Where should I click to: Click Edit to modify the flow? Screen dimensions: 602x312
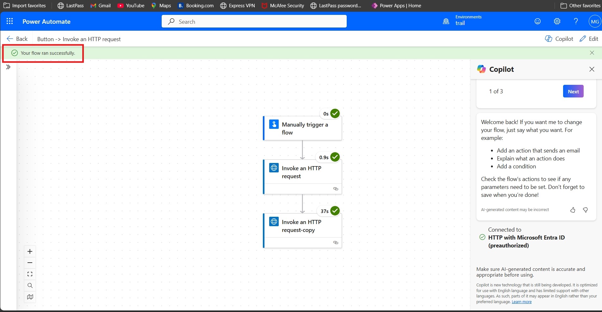coord(589,39)
